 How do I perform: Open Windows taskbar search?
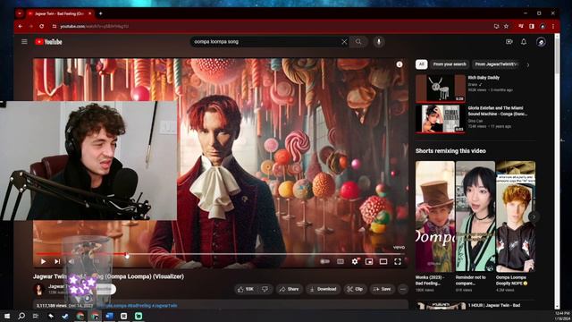tap(21, 316)
